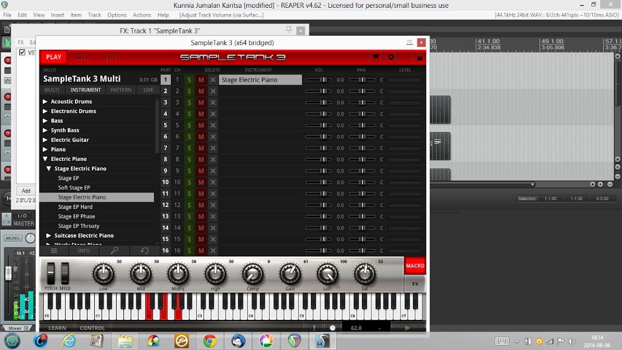Image resolution: width=622 pixels, height=350 pixels.
Task: Solo part 1 in SampleTank
Action: pos(190,80)
